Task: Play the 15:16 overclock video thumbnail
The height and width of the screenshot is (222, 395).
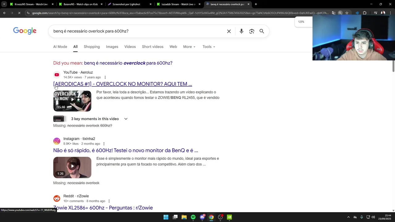Action: click(72, 101)
